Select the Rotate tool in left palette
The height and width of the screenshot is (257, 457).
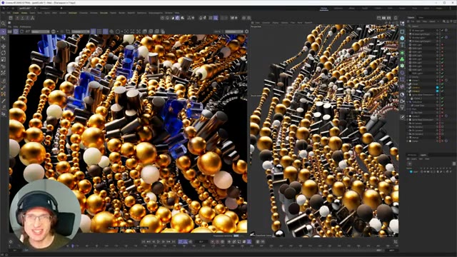4,53
